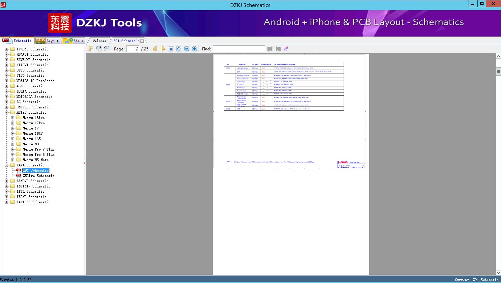Switch to the Schematic panel tab
Viewport: 501px width, 283px height.
point(17,41)
